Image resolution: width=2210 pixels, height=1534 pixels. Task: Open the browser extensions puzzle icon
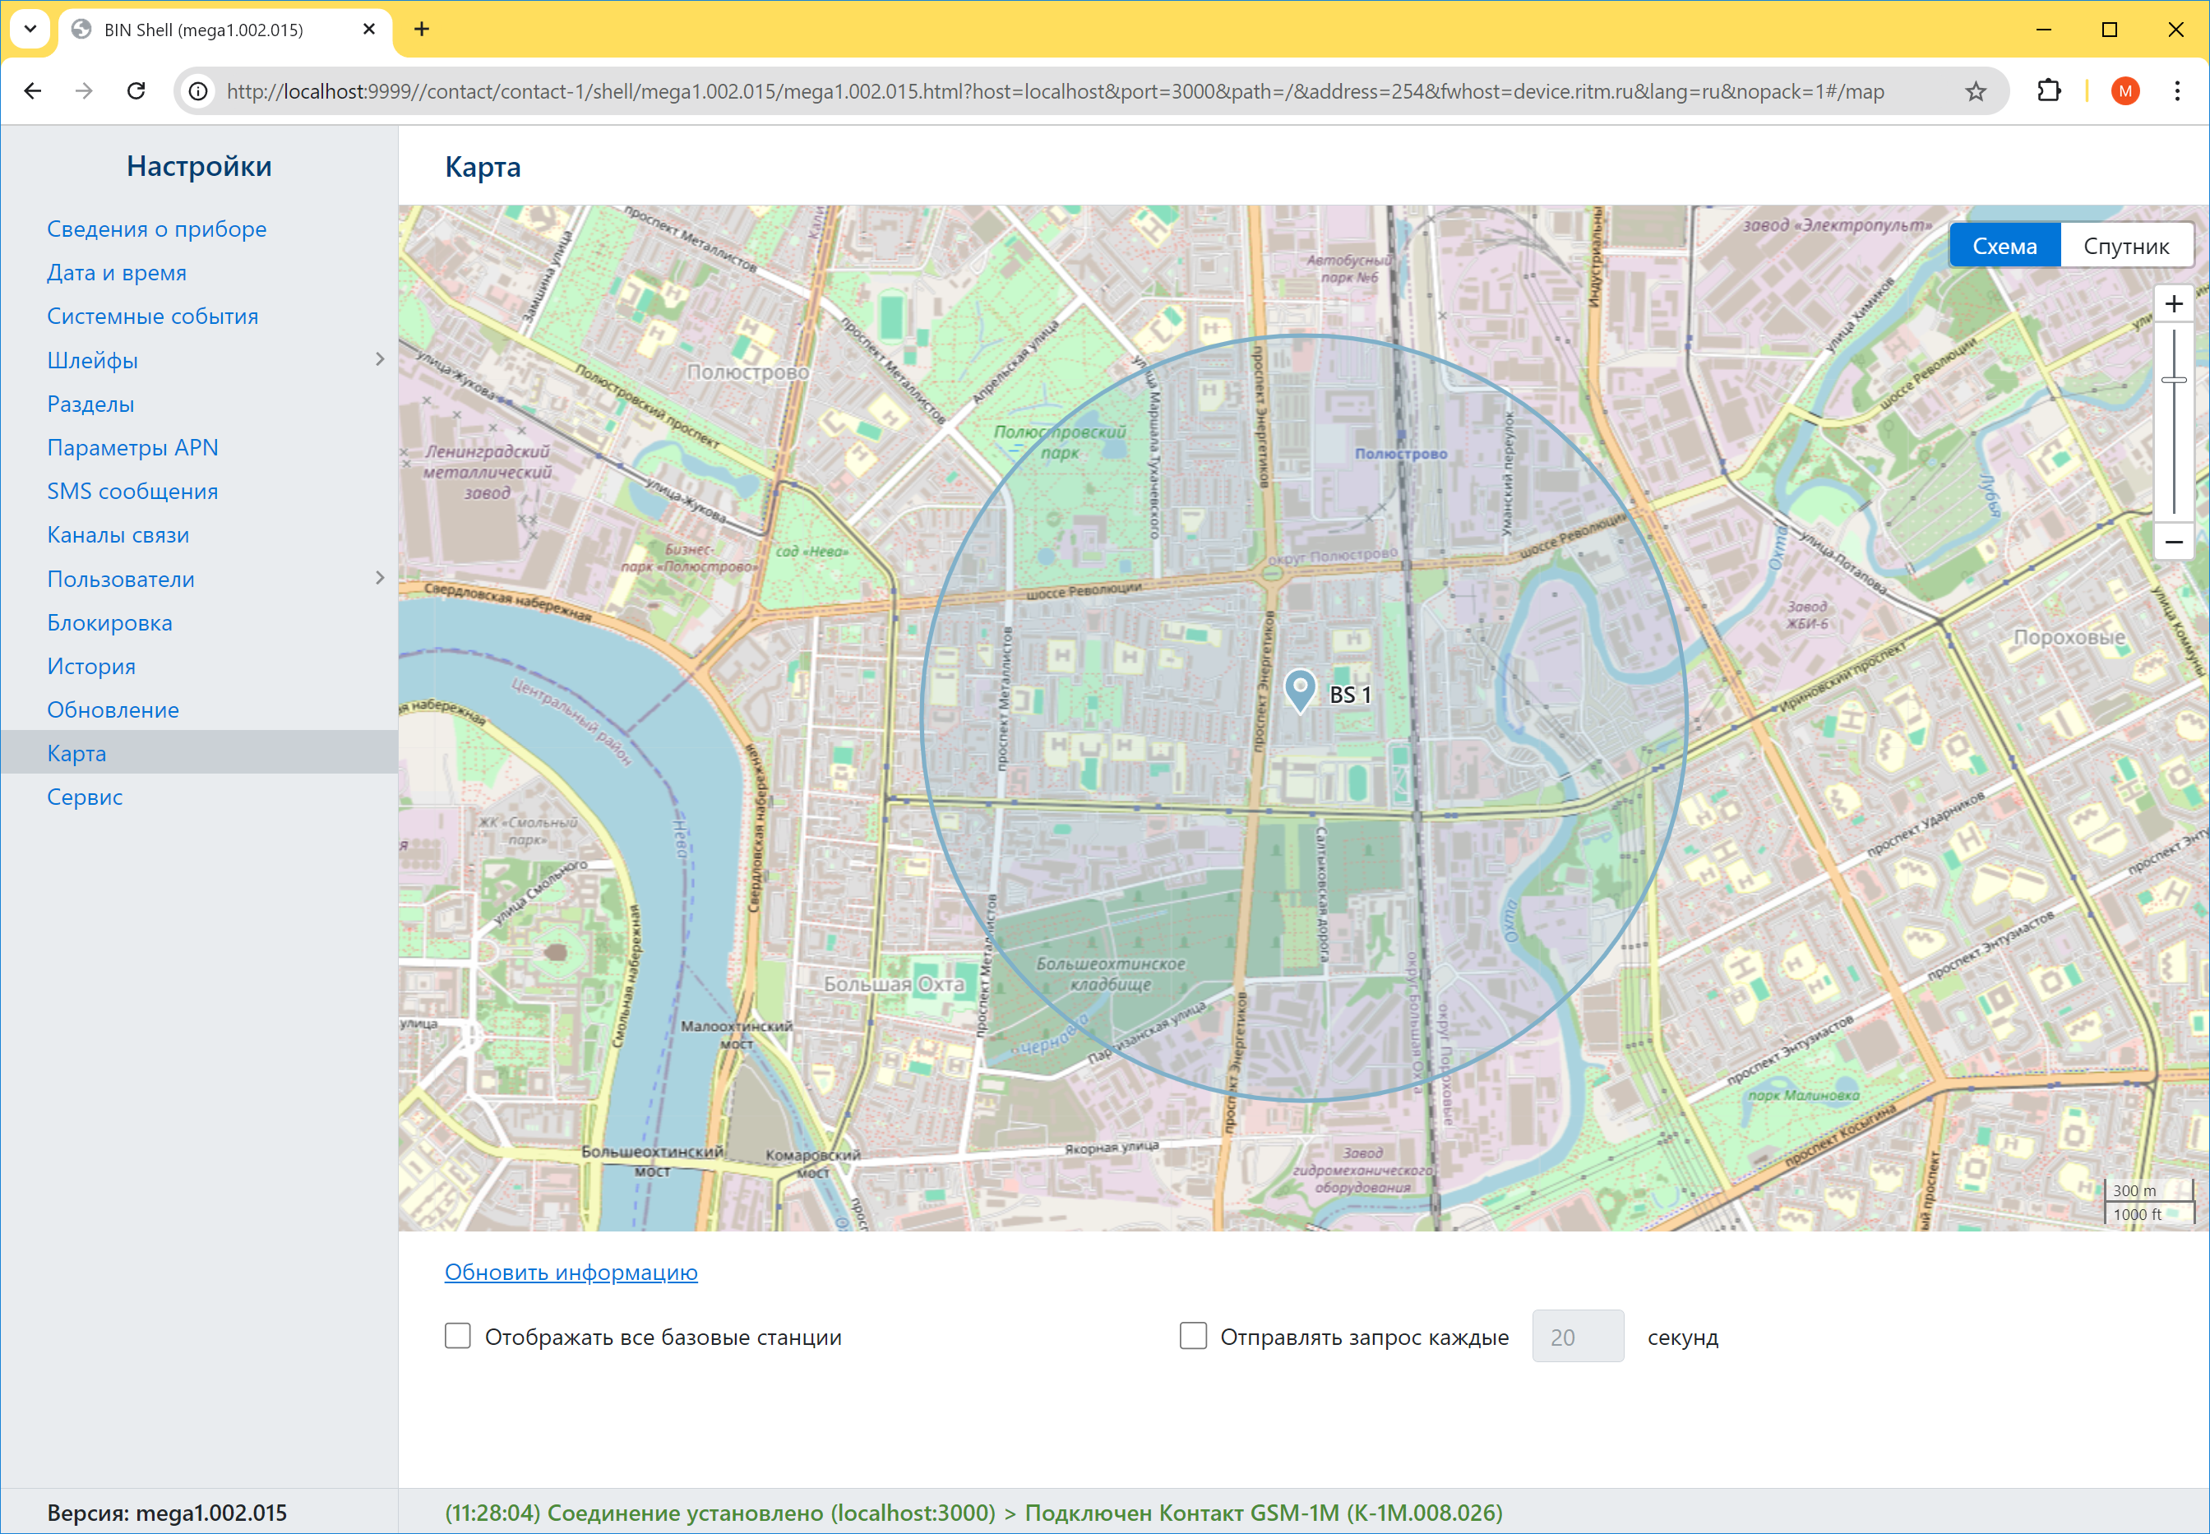2049,91
